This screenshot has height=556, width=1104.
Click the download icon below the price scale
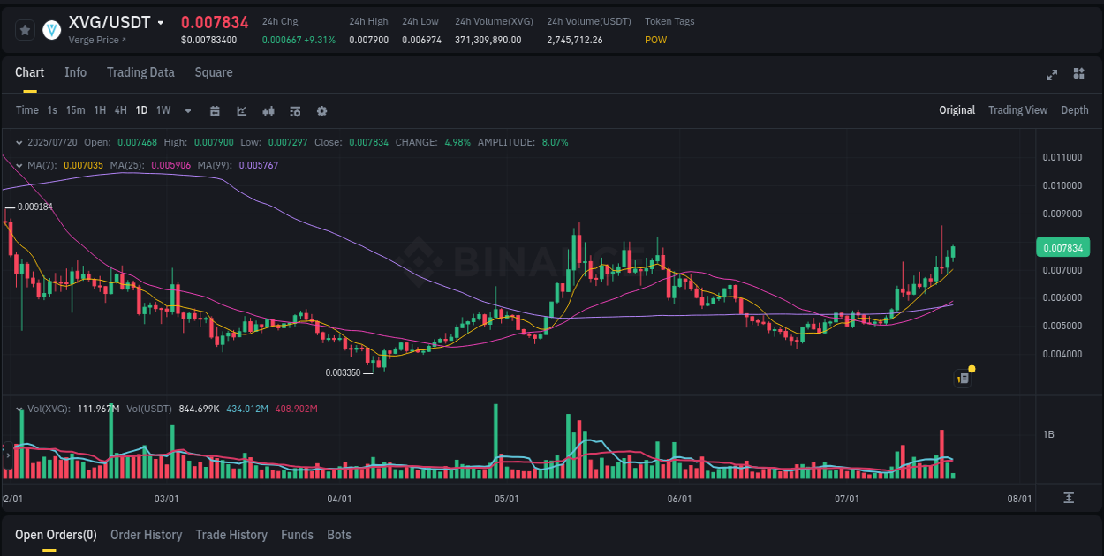pos(1069,499)
